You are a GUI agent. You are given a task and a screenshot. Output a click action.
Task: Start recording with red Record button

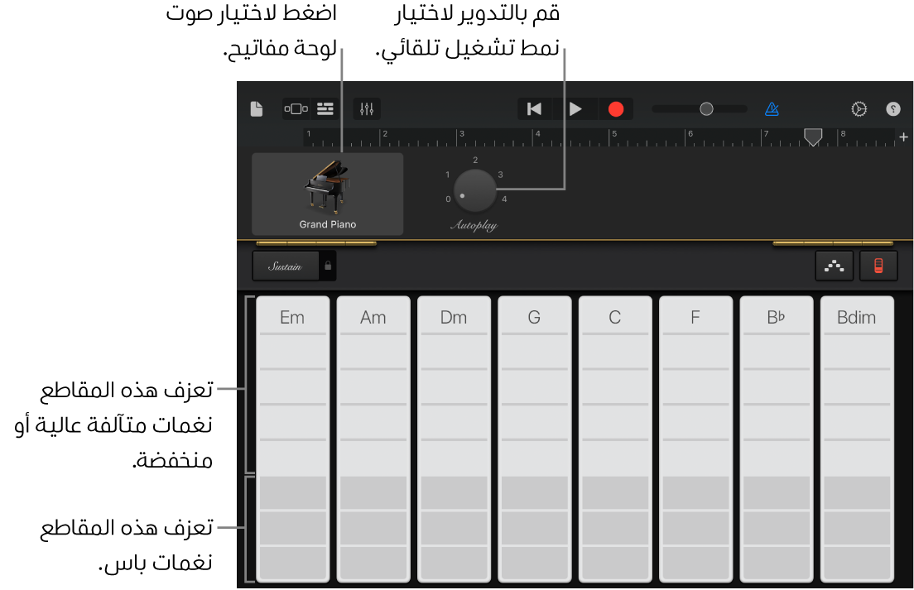616,109
